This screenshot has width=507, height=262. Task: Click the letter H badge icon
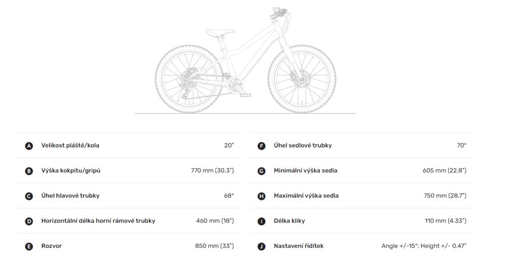(x=262, y=196)
